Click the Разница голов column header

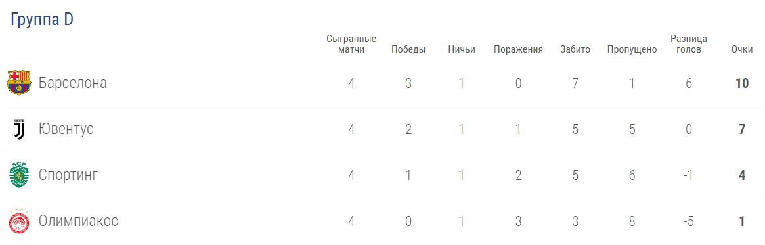tap(689, 44)
